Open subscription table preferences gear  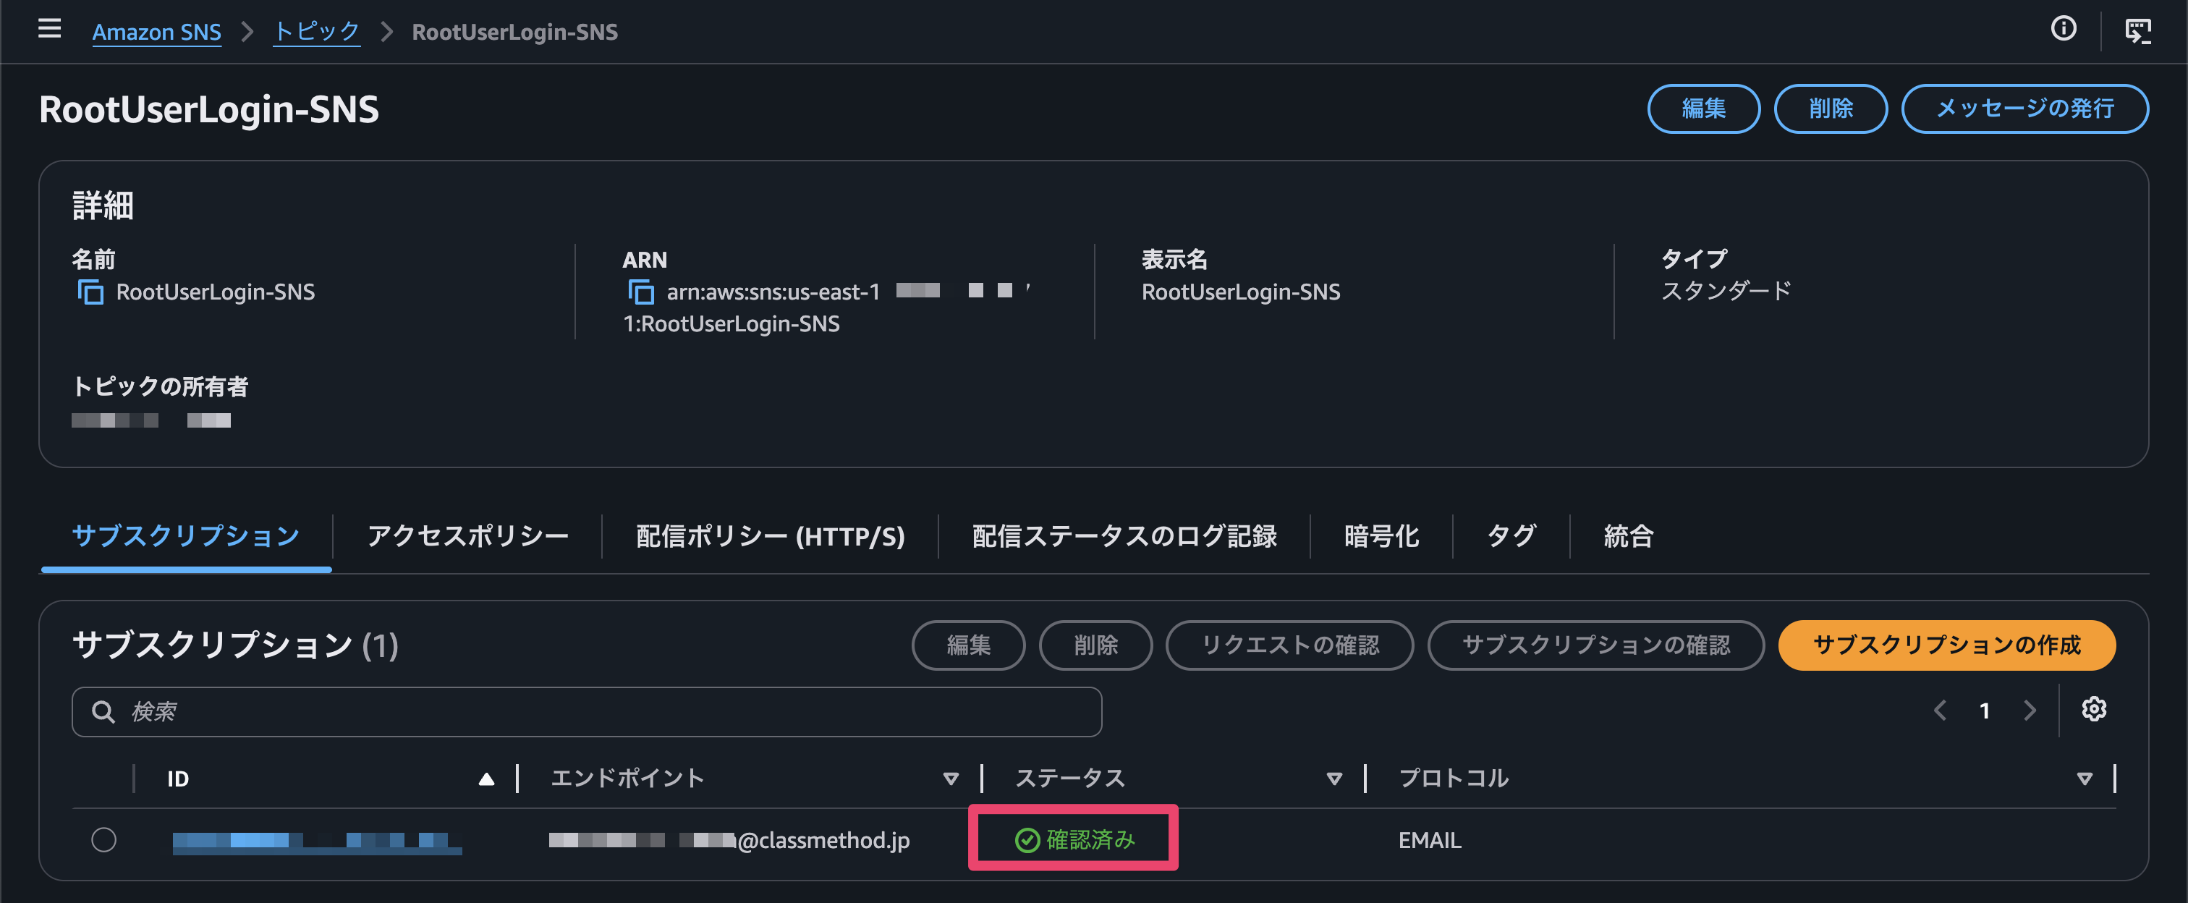click(2094, 708)
